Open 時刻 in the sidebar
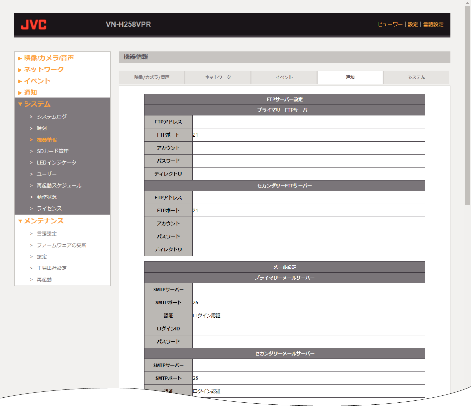 42,128
